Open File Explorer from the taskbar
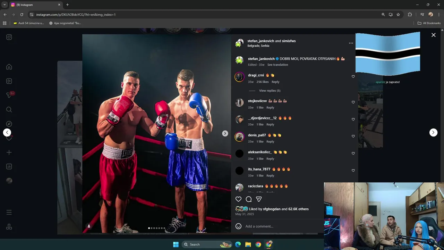This screenshot has height=250, width=444. coord(248,244)
